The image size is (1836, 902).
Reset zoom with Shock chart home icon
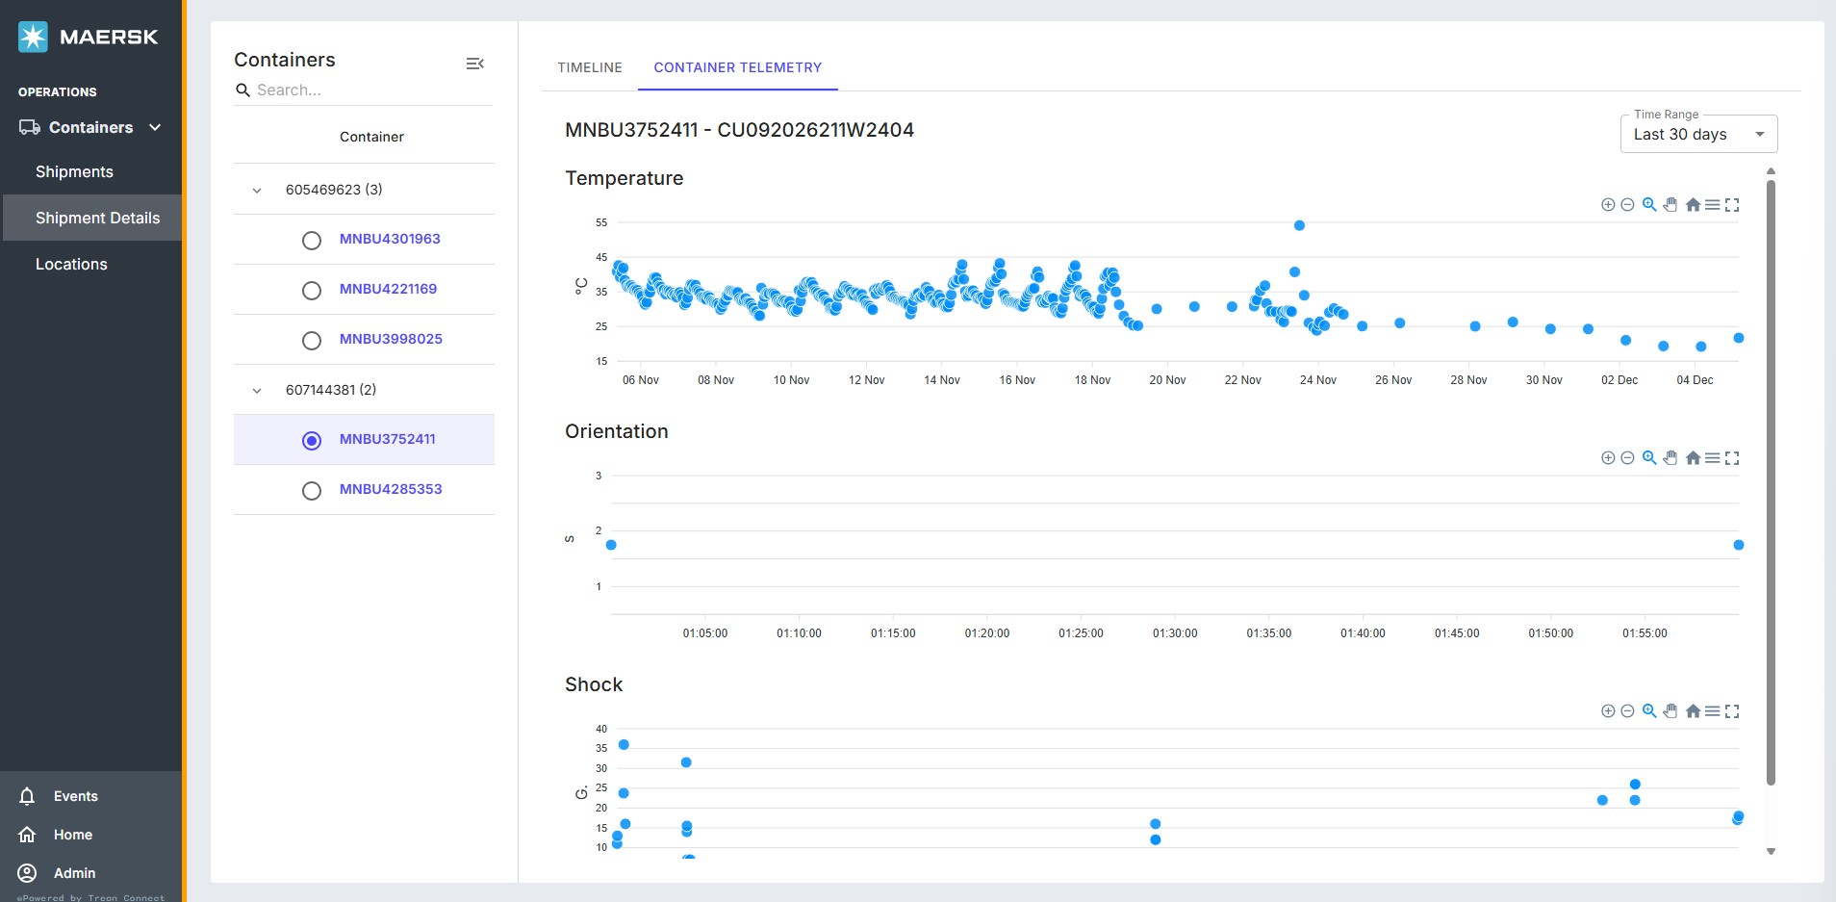click(1693, 711)
